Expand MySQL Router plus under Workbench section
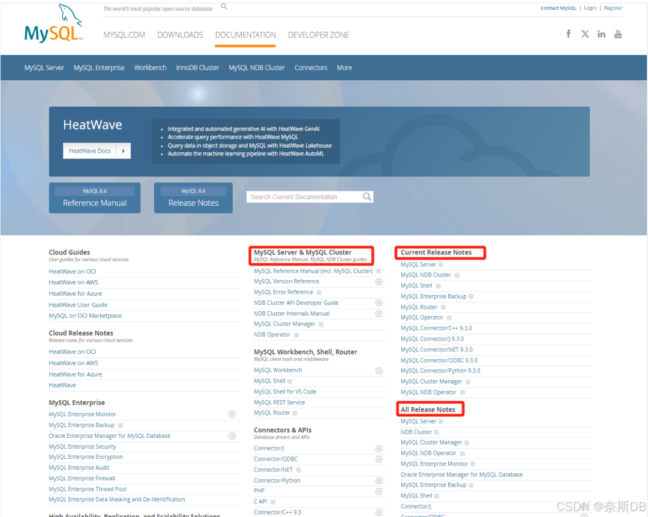 (295, 413)
